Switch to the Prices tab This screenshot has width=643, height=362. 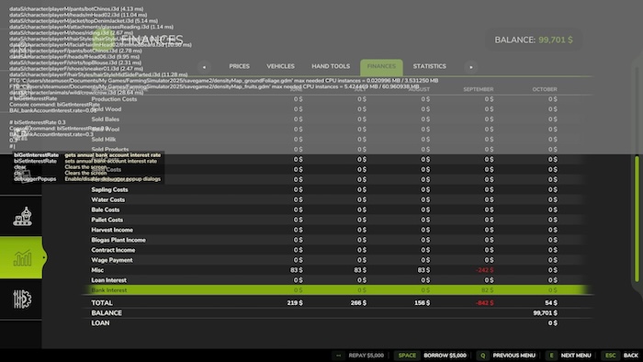[x=239, y=66]
